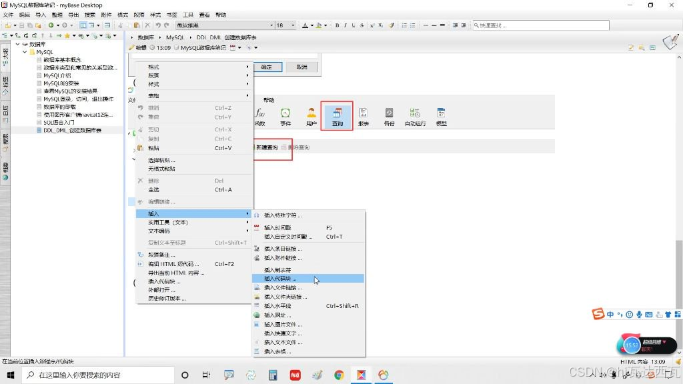This screenshot has height=384, width=683.
Task: Click the Auto Run (自动运行) icon in the embedded image
Action: point(415,117)
